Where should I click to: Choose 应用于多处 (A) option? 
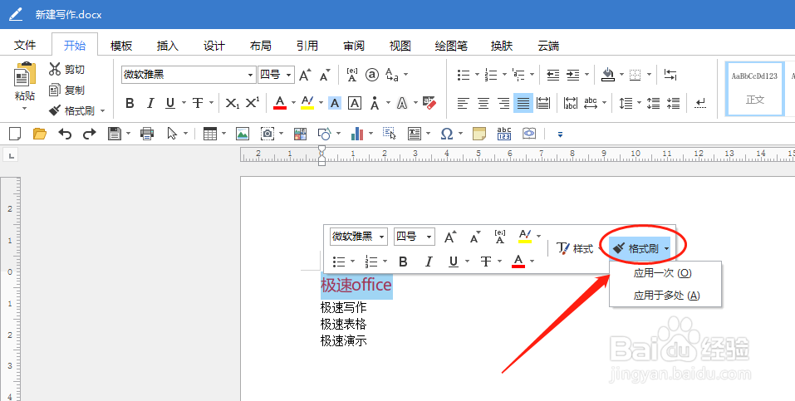[665, 295]
